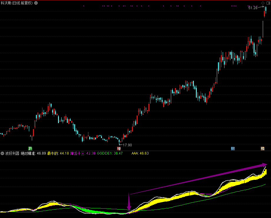Click the yellow 最牛的: 44.18 value
This screenshot has height=218, width=271.
pyautogui.click(x=58, y=153)
